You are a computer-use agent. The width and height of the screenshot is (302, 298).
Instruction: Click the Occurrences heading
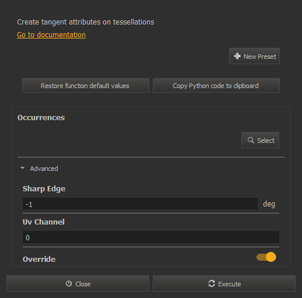click(x=41, y=118)
